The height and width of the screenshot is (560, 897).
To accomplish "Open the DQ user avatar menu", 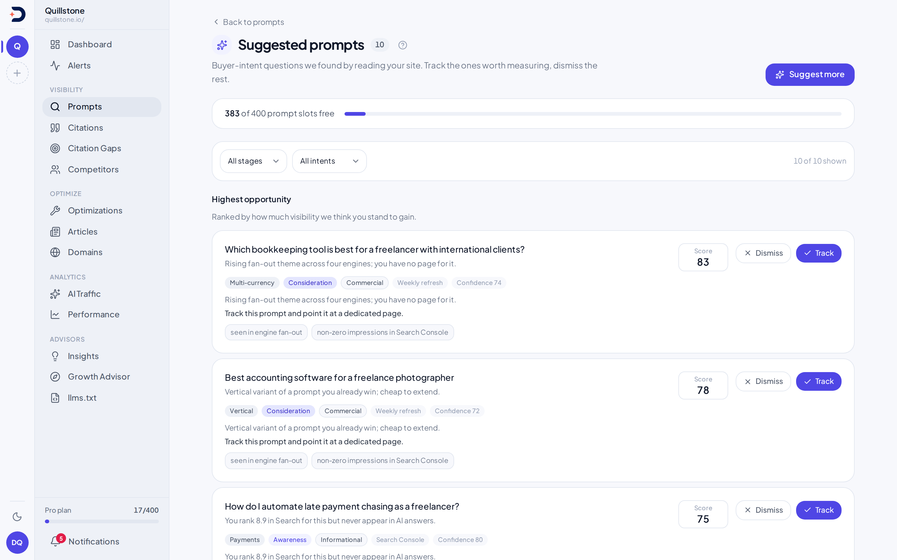I will click(17, 543).
